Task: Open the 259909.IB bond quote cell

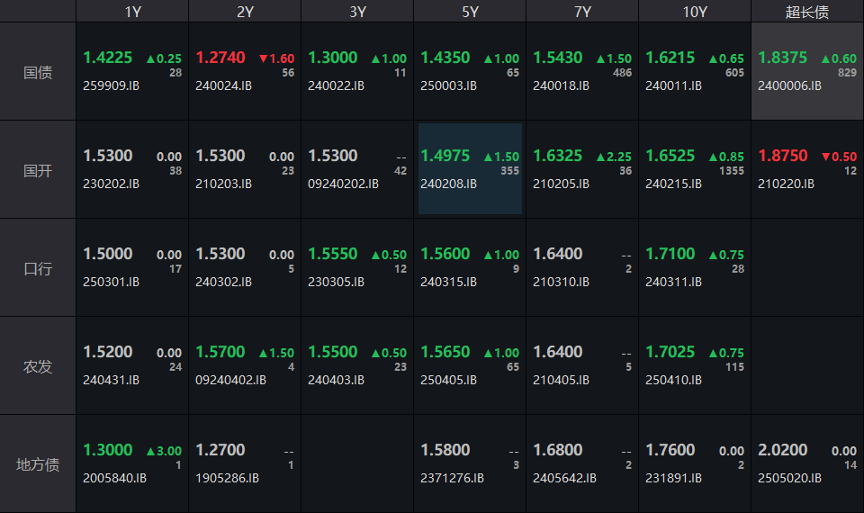Action: click(132, 72)
